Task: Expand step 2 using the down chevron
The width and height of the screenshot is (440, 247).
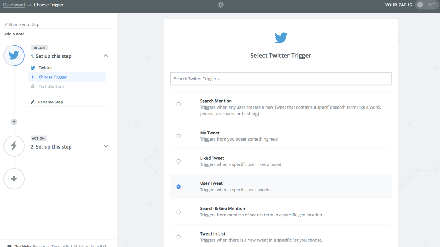Action: click(106, 146)
